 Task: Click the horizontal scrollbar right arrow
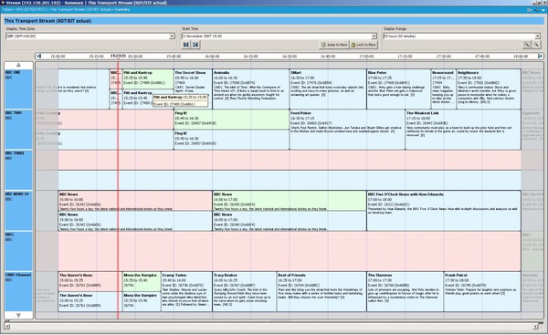(x=536, y=327)
